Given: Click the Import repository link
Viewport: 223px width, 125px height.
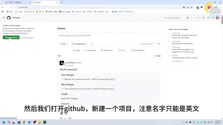Looking at the screenshot, I should pyautogui.click(x=27, y=38).
